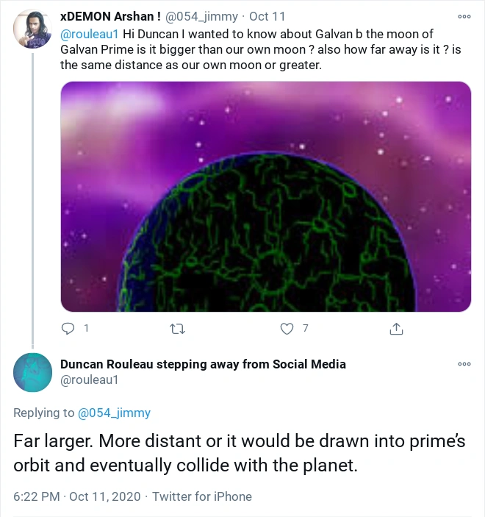The width and height of the screenshot is (485, 517).
Task: Open the green planet image attachment
Action: tap(265, 196)
